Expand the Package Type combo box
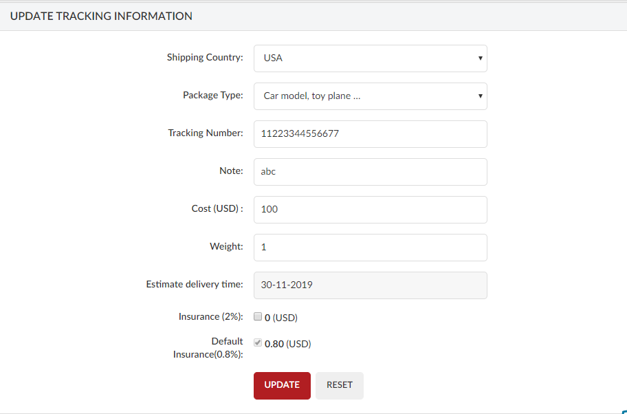Screen dimensions: 627x414 tap(371, 96)
